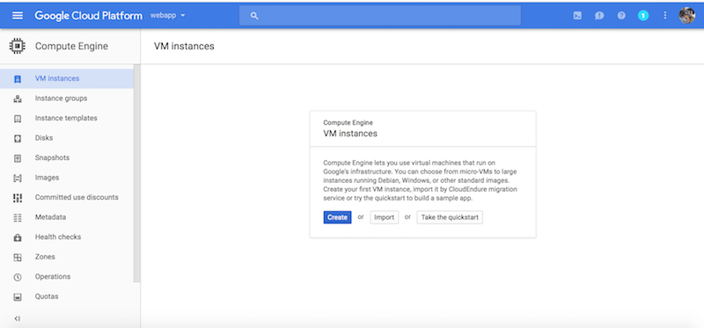The image size is (704, 328).
Task: Click the search magnifier icon
Action: tap(254, 16)
